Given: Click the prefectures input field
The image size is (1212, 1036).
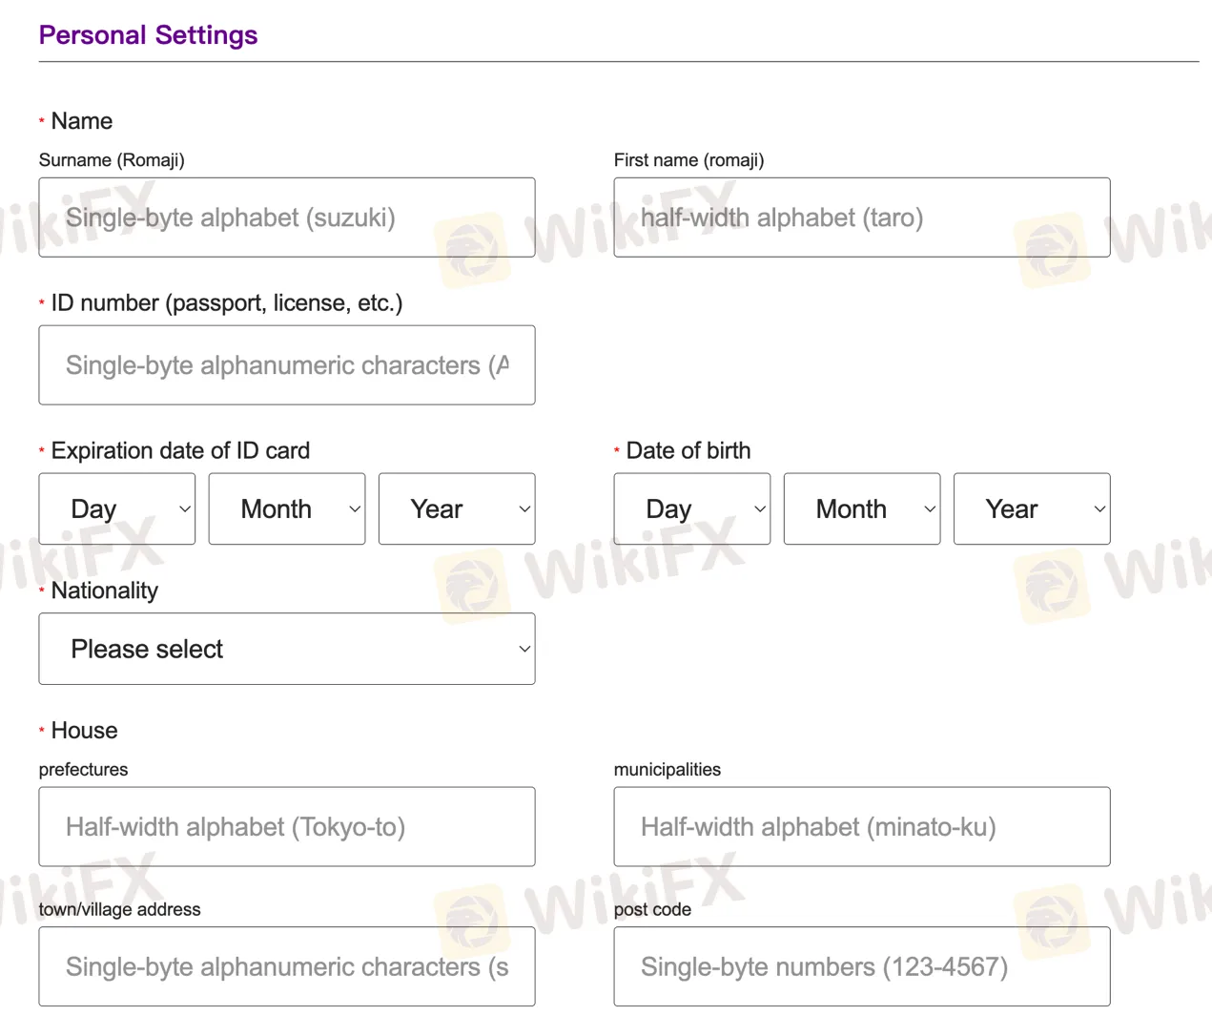Looking at the screenshot, I should pyautogui.click(x=286, y=827).
